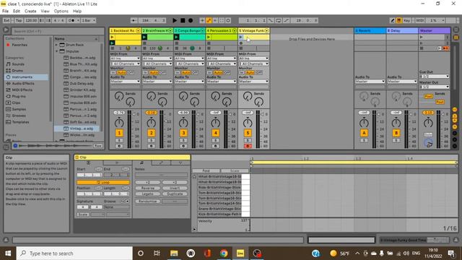The width and height of the screenshot is (462, 260).
Task: Set track 4 Monitor to Off
Action: pyautogui.click(x=227, y=72)
